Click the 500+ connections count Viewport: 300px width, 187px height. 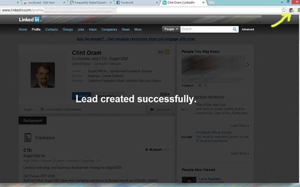pos(165,94)
